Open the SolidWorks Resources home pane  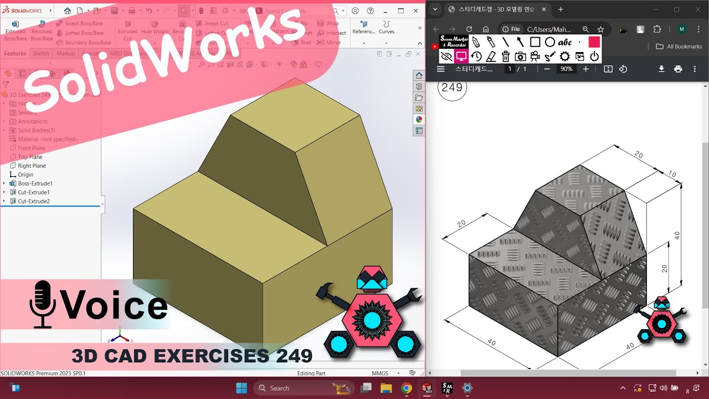[419, 75]
